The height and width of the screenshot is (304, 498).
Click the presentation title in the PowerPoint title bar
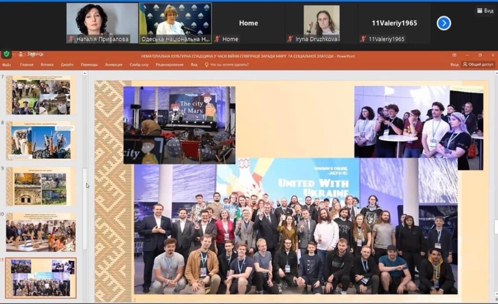click(x=248, y=56)
